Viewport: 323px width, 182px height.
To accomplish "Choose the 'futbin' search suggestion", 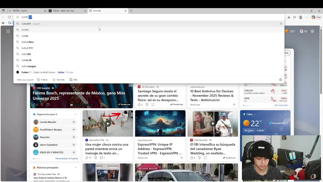I will (149, 36).
